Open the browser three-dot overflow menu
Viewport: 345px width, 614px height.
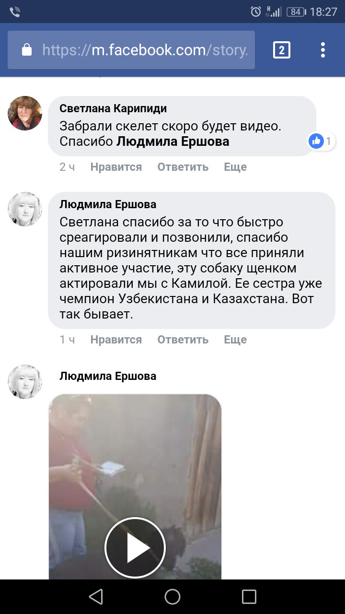point(323,50)
